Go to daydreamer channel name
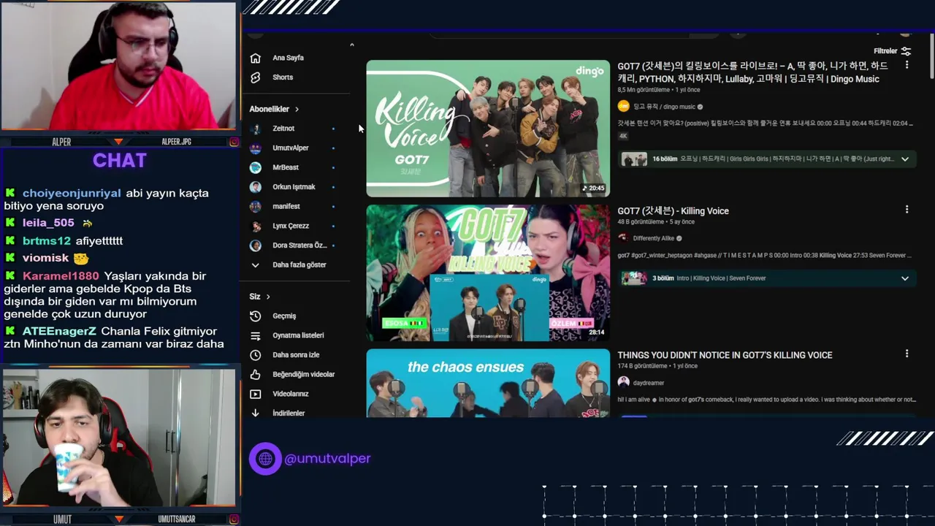The width and height of the screenshot is (935, 526). point(649,383)
